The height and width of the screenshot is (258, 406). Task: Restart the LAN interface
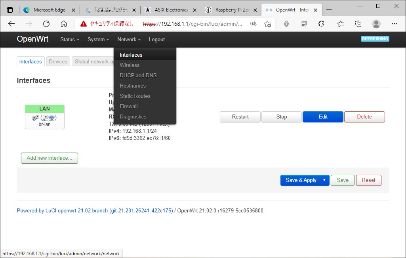240,117
